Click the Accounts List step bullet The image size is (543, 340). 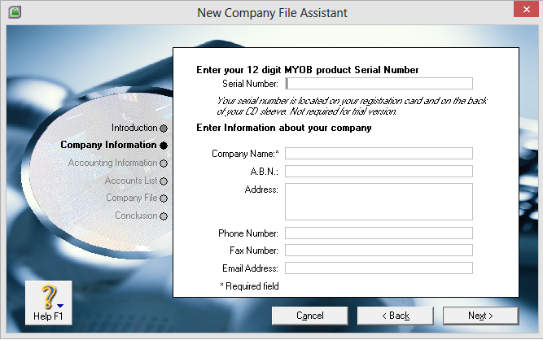tap(164, 181)
